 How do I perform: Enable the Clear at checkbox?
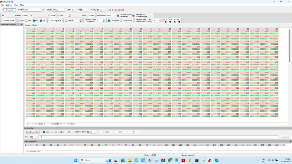(66, 21)
